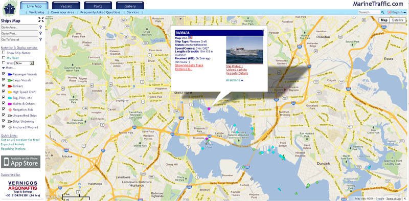The image size is (409, 201).
Task: Click the green cargo vessel marker near Dundalk
Action: point(308,186)
